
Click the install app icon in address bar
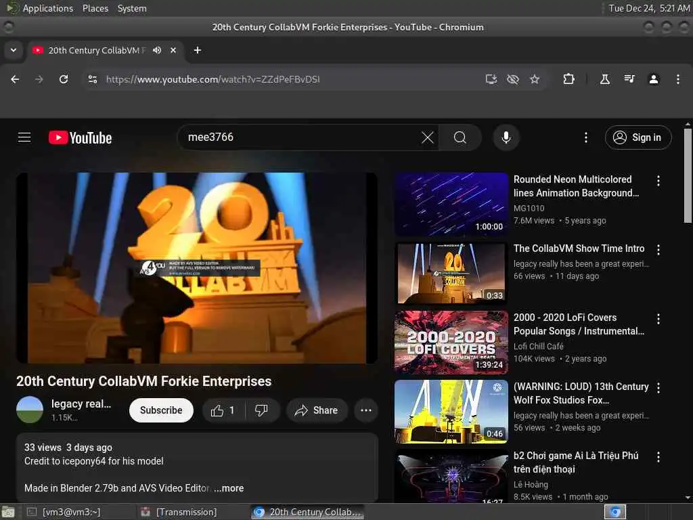[491, 79]
